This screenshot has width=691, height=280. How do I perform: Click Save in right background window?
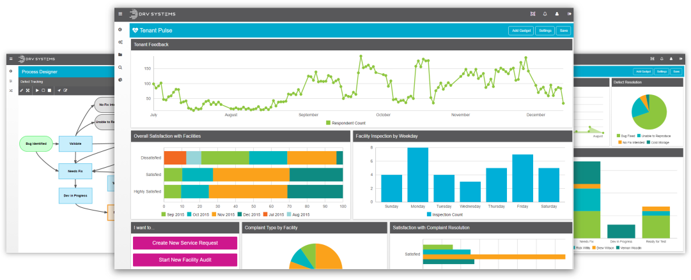(676, 71)
